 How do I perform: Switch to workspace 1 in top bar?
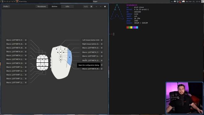(1, 1)
